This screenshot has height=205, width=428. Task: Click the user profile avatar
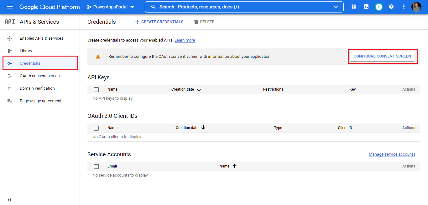point(416,7)
